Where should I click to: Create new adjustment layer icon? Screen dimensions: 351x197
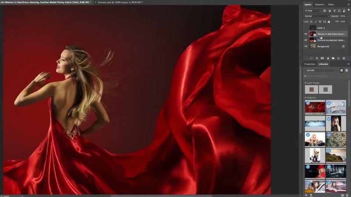[328, 58]
